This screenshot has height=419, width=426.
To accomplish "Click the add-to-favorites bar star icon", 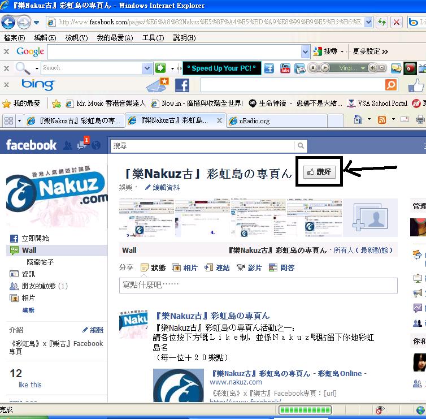I will click(x=56, y=103).
